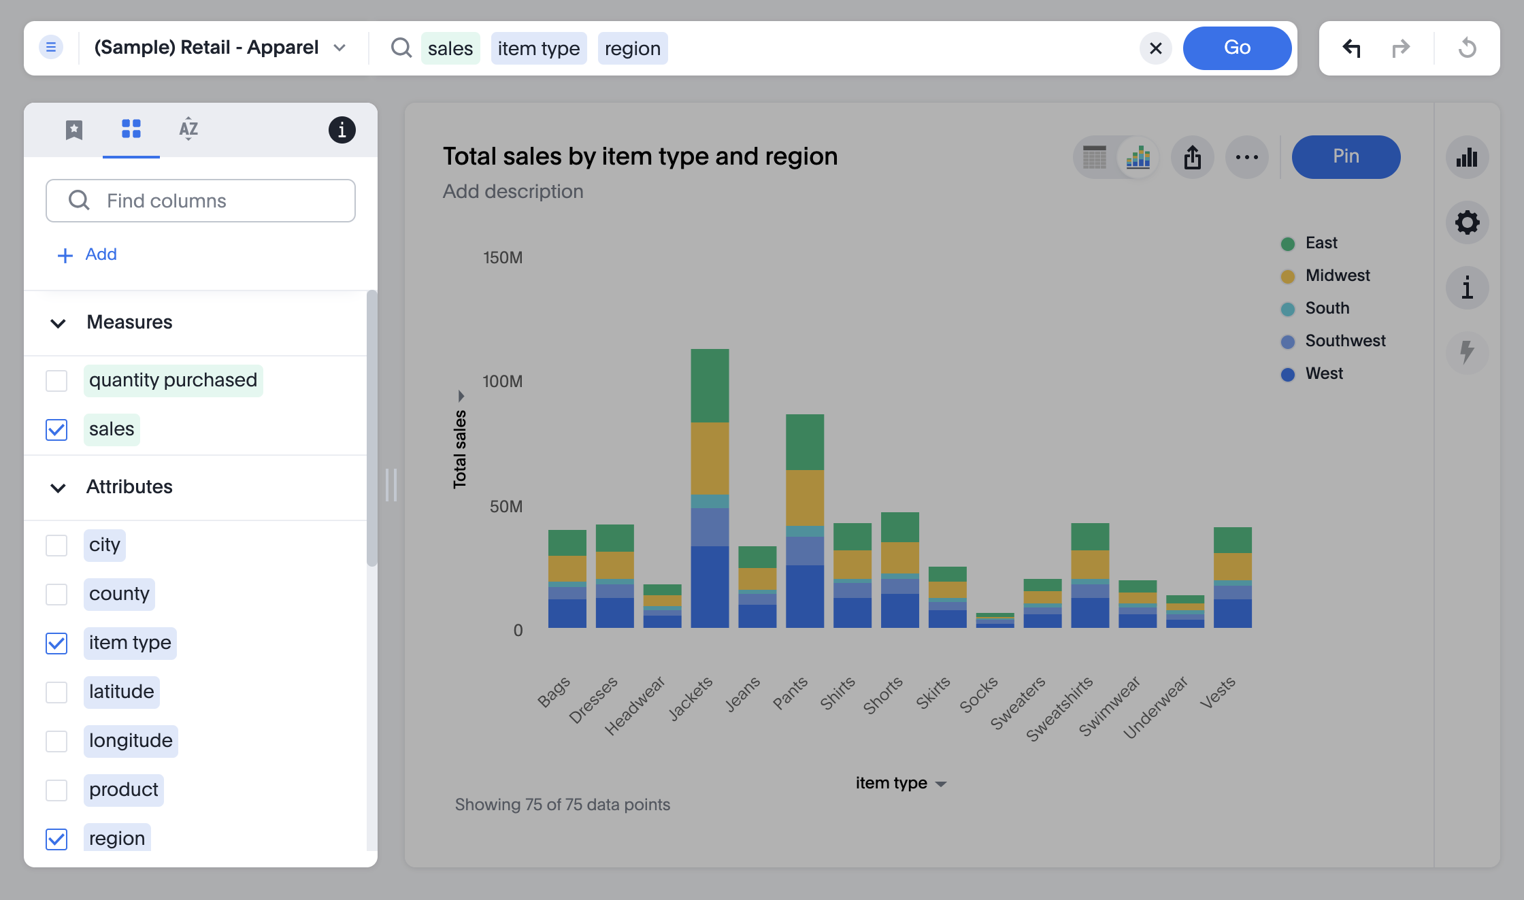Image resolution: width=1524 pixels, height=900 pixels.
Task: Toggle the sales measure checkbox
Action: (x=58, y=427)
